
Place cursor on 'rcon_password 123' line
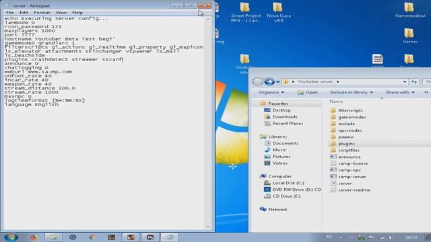tap(33, 27)
